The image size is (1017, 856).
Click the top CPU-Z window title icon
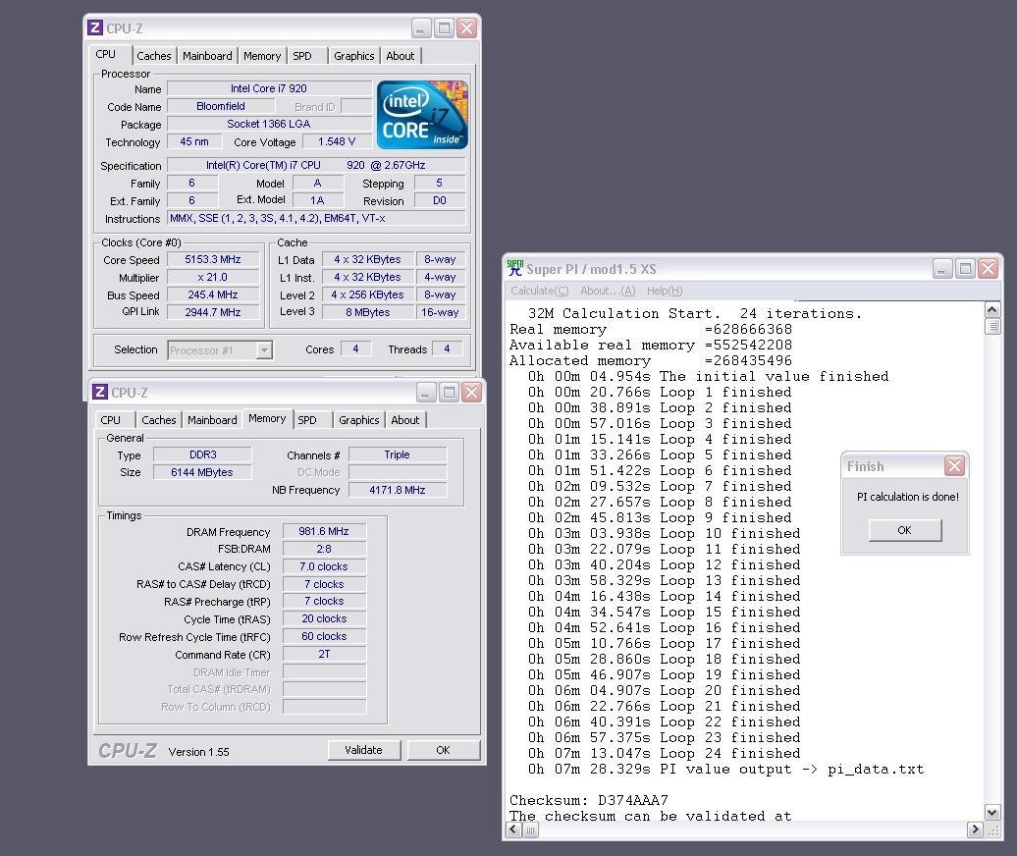[x=94, y=27]
